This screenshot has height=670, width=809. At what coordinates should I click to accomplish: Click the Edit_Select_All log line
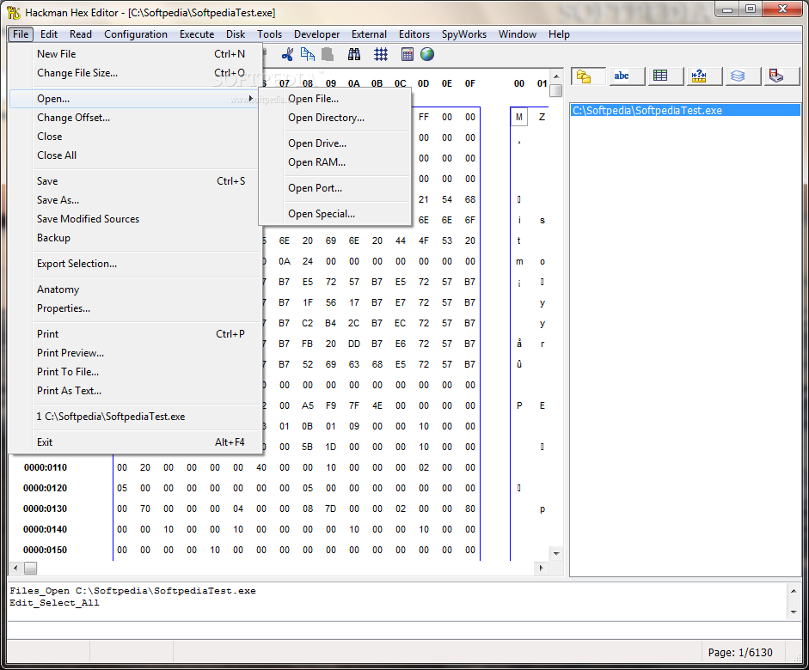click(x=54, y=603)
